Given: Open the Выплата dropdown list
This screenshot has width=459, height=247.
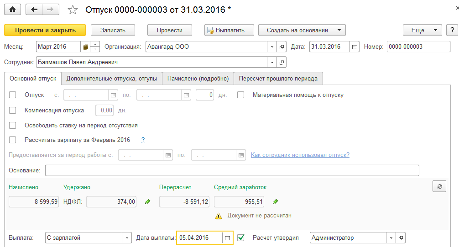Looking at the screenshot, I should [126, 238].
